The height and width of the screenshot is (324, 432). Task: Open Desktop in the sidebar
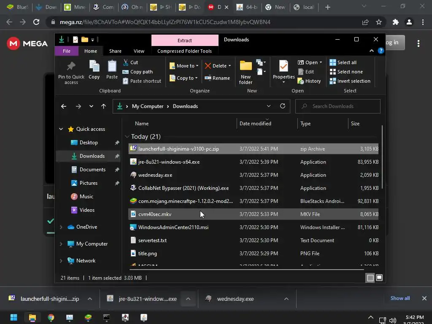(x=89, y=143)
